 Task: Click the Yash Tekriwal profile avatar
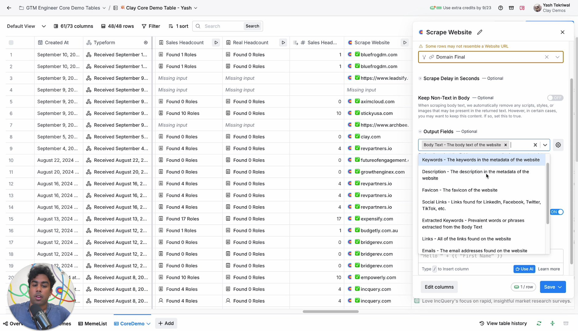click(x=537, y=8)
